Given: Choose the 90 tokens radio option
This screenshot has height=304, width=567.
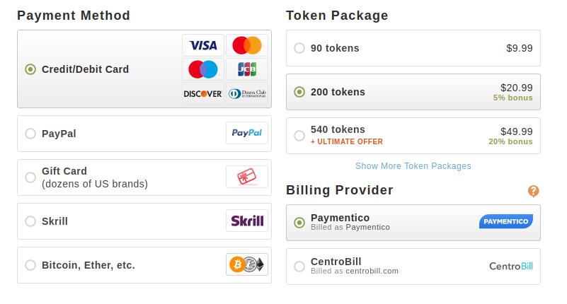Looking at the screenshot, I should click(x=299, y=48).
